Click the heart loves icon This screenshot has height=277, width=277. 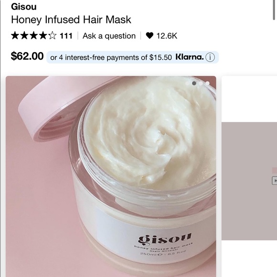tap(149, 36)
